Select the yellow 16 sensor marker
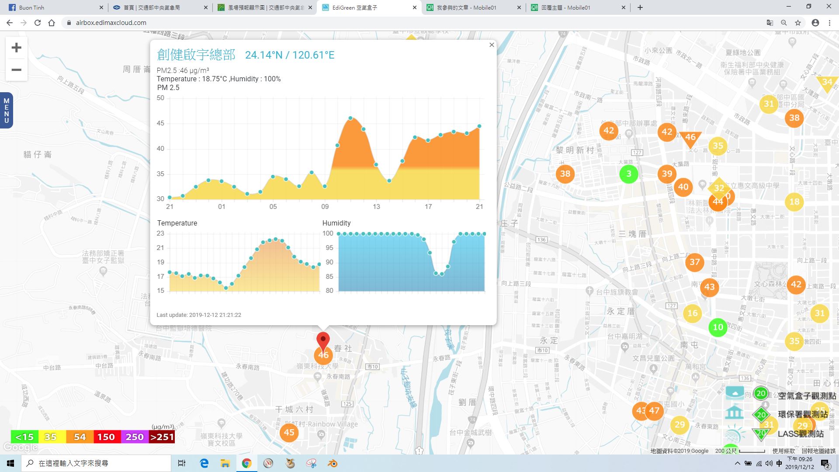Image resolution: width=839 pixels, height=472 pixels. (693, 313)
